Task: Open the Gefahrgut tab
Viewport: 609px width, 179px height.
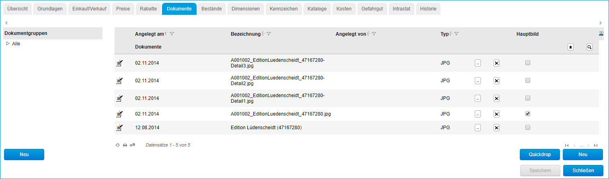Action: 372,8
